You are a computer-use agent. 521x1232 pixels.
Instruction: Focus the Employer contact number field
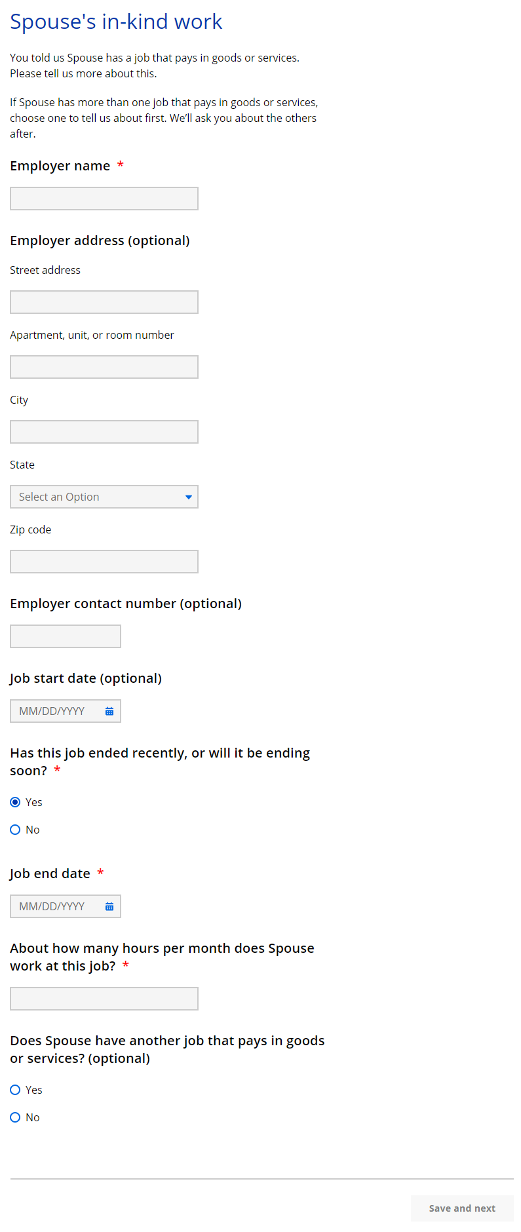(66, 636)
